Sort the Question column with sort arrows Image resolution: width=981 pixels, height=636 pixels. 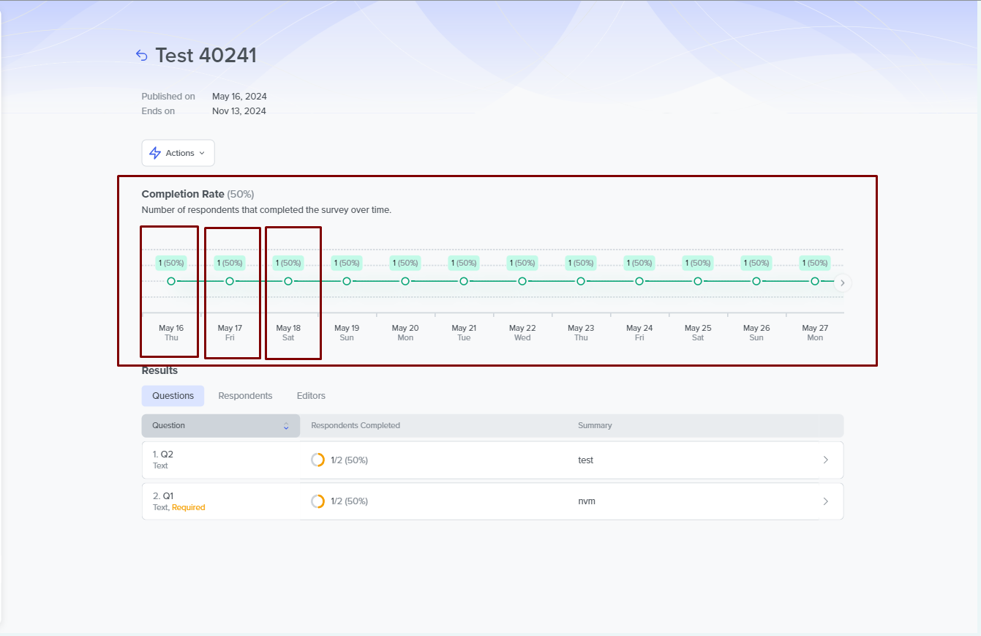pyautogui.click(x=286, y=426)
